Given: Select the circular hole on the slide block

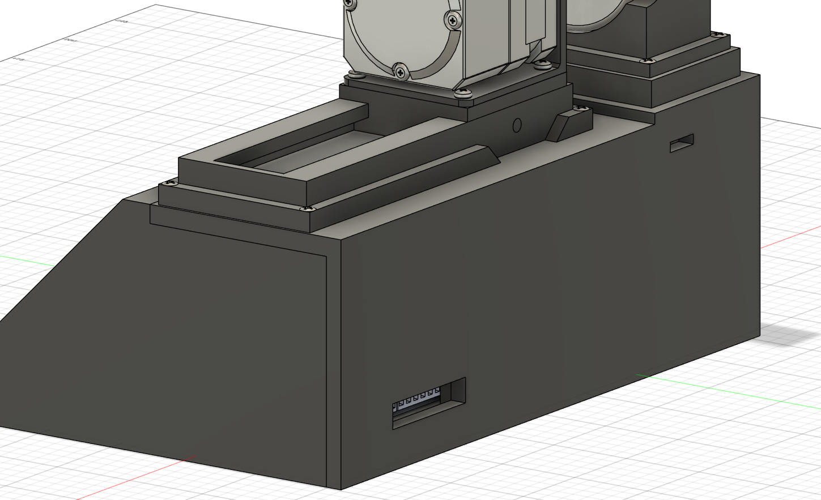Looking at the screenshot, I should pos(516,125).
